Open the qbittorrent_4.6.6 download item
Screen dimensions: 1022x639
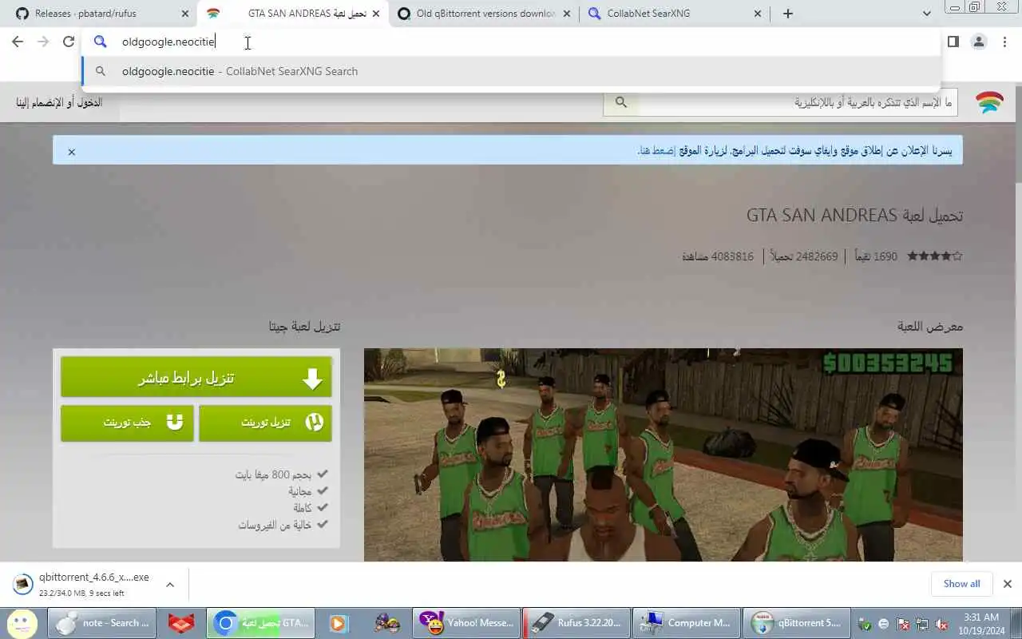coord(84,585)
